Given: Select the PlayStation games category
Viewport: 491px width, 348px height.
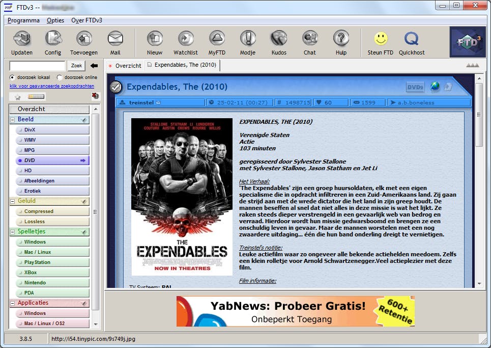Looking at the screenshot, I should pos(52,262).
